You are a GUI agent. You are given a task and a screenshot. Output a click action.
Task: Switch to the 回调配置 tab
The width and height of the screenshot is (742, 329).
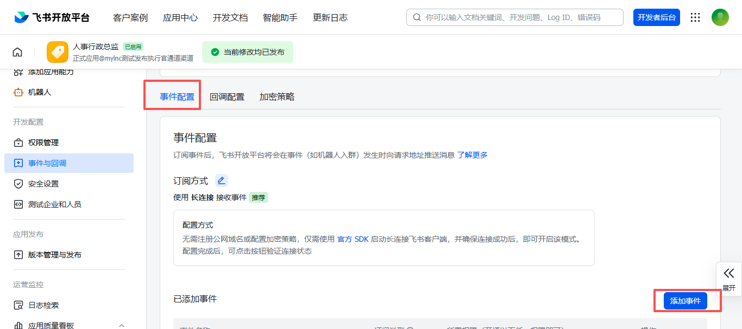(227, 96)
